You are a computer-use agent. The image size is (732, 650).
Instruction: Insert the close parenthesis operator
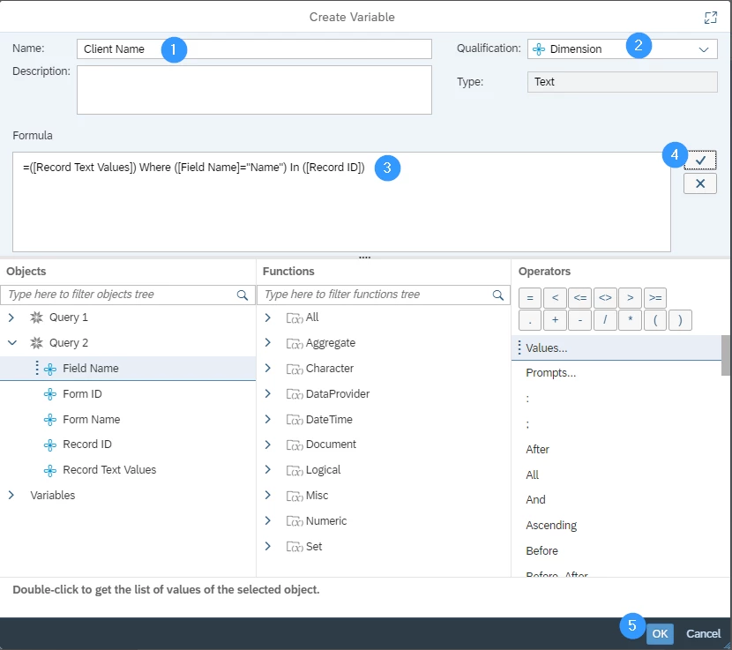(x=680, y=320)
